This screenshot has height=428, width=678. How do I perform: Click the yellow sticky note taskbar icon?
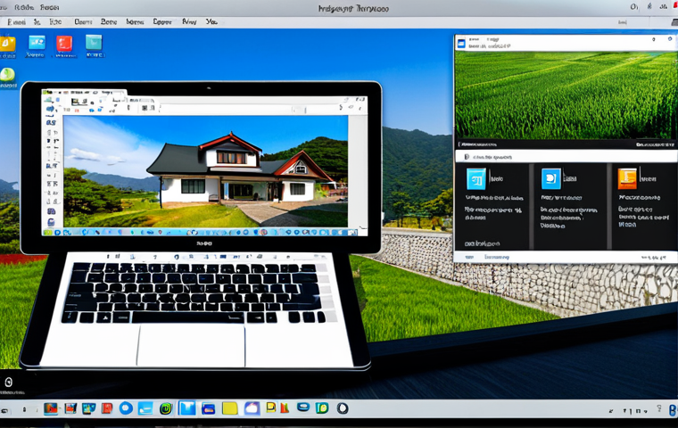[x=229, y=408]
